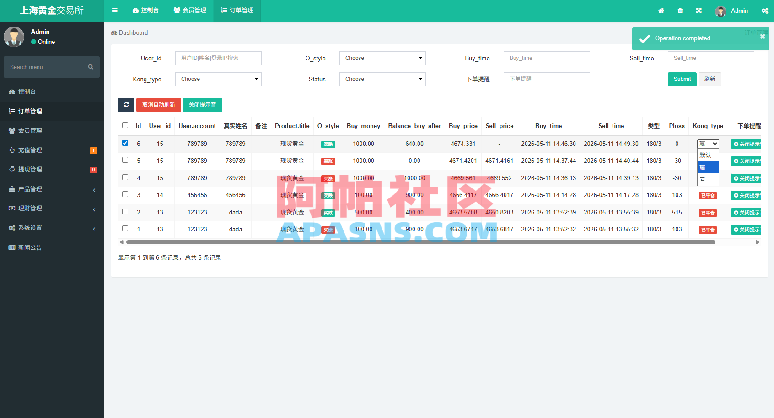The height and width of the screenshot is (418, 774).
Task: Open the O_style Choose dropdown
Action: pyautogui.click(x=382, y=58)
